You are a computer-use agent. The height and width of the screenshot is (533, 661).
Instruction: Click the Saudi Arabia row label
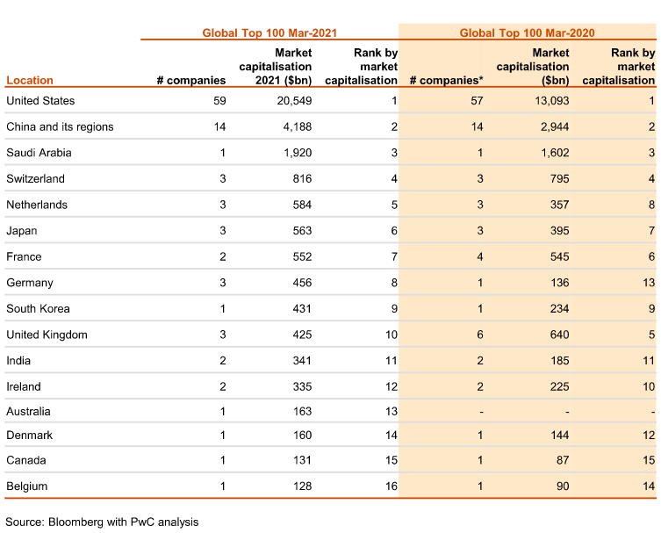[39, 153]
